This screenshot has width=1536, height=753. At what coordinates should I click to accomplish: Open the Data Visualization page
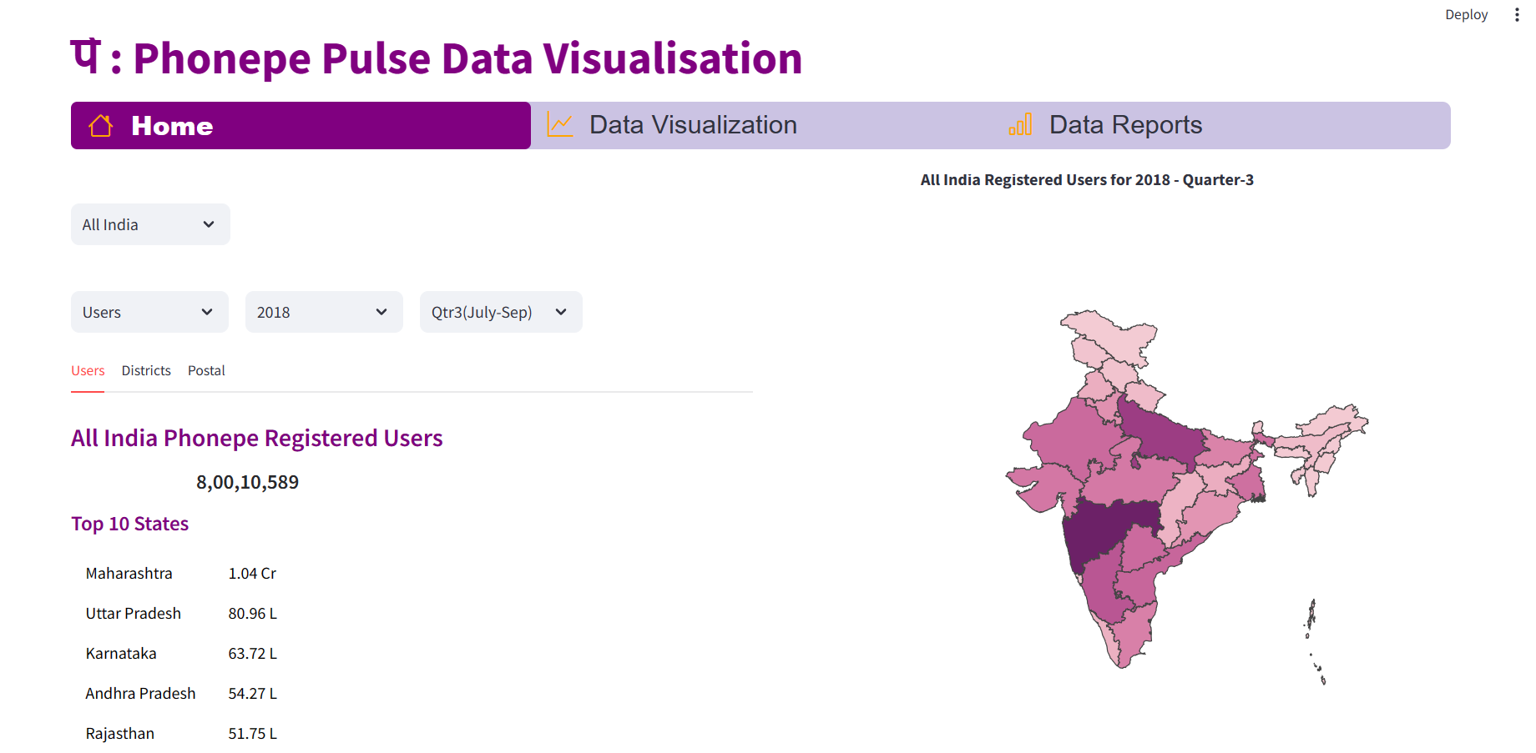(x=693, y=124)
